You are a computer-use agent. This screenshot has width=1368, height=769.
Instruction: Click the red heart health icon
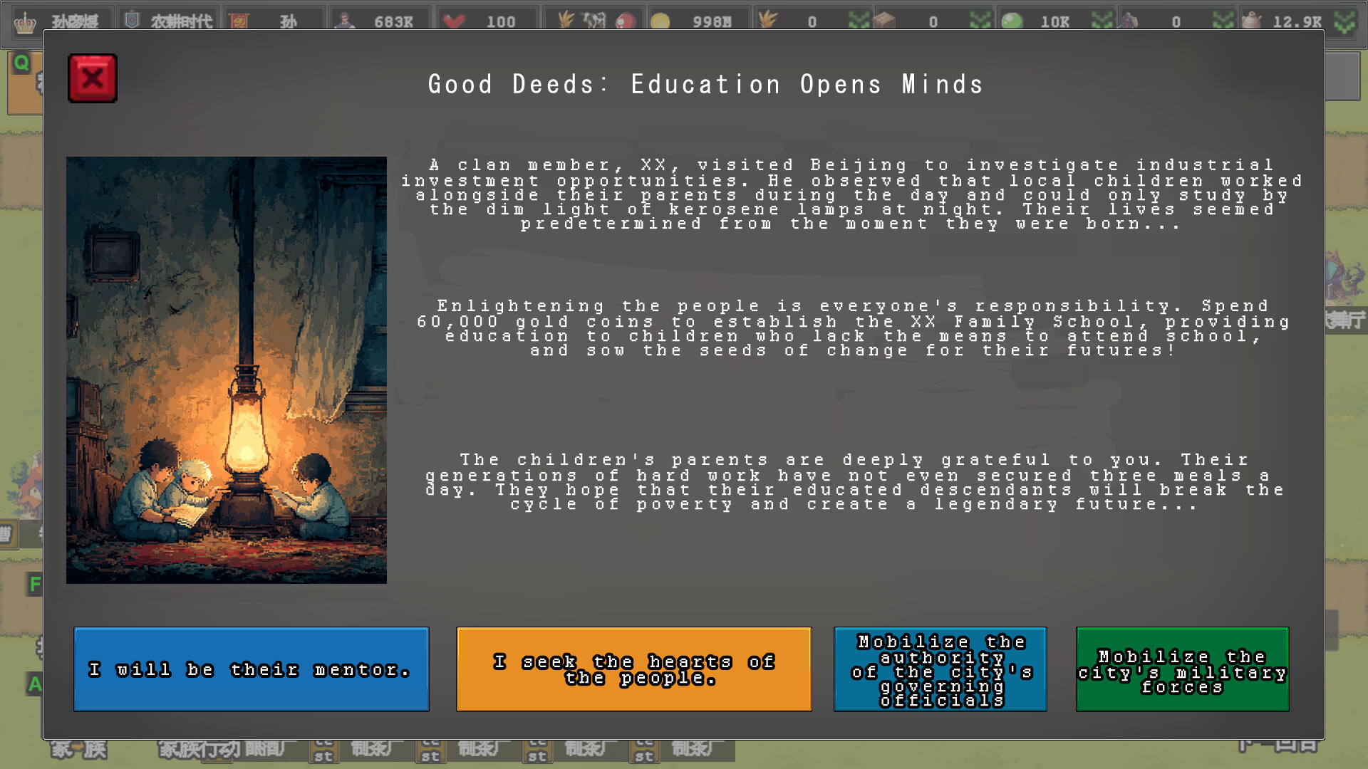click(x=454, y=21)
